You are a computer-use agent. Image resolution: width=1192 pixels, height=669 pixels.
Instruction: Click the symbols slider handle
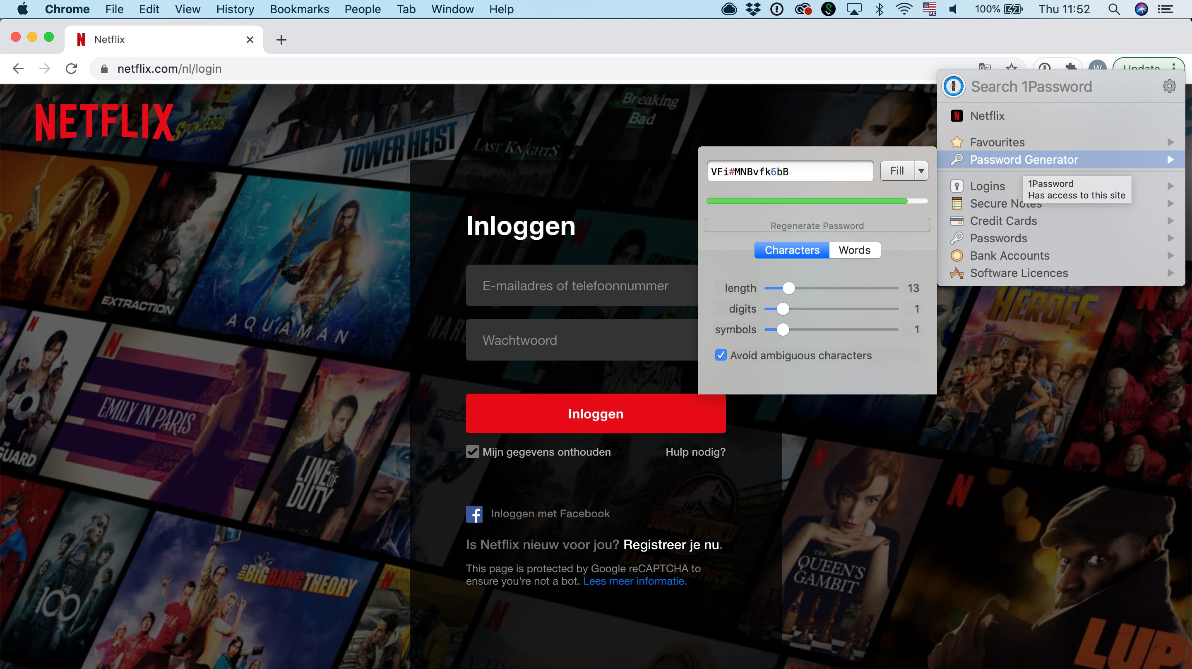pos(783,330)
